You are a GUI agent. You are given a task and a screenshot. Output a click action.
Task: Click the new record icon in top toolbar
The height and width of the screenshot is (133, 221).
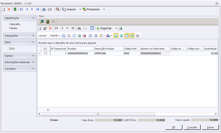click(x=4, y=9)
